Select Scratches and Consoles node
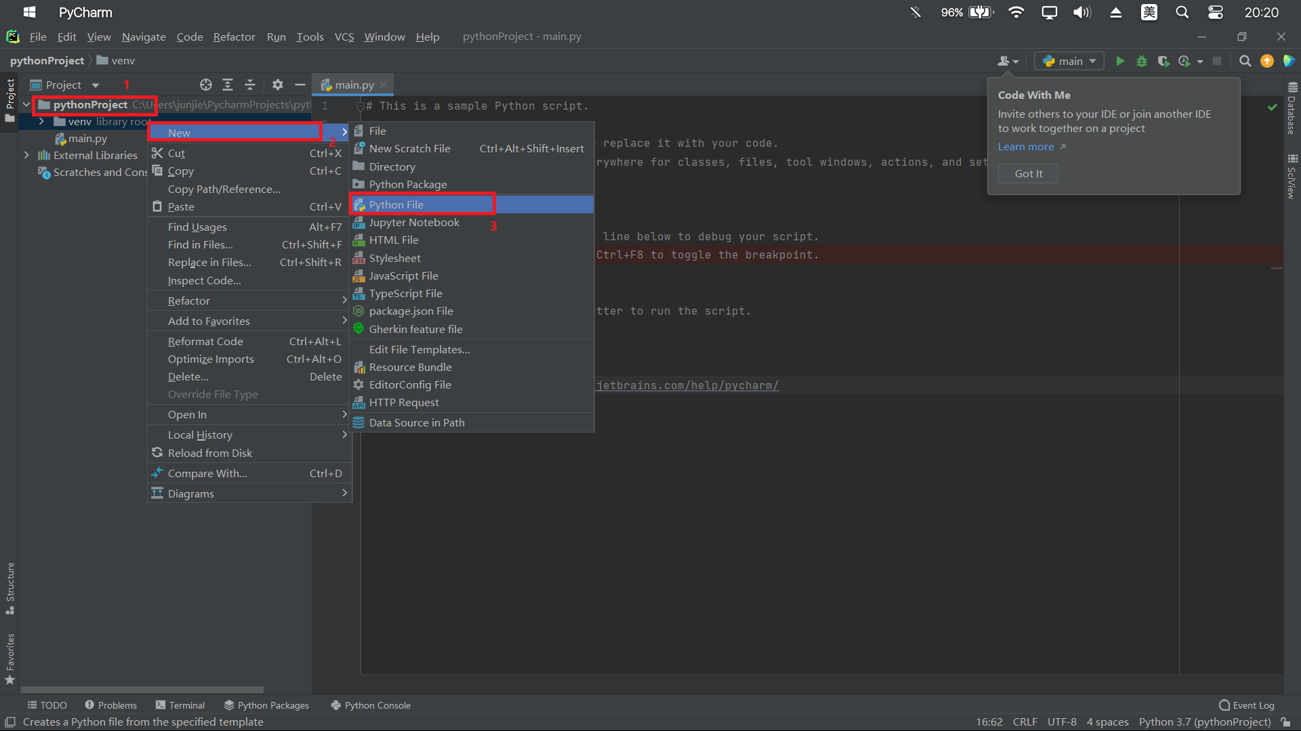 click(92, 172)
